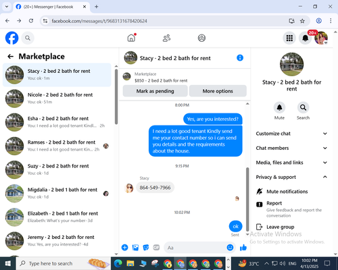The width and height of the screenshot is (338, 270).
Task: Open the $850 Marketplace listing link
Action: point(161,80)
